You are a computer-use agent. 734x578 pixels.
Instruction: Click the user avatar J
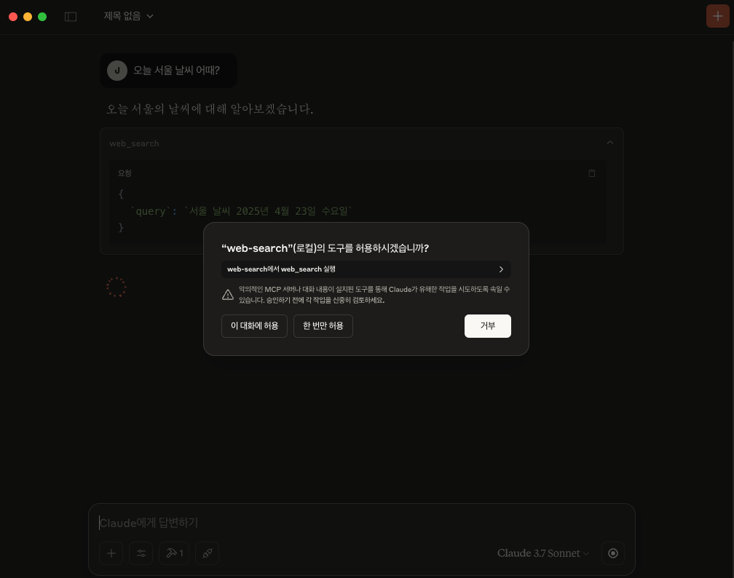117,71
